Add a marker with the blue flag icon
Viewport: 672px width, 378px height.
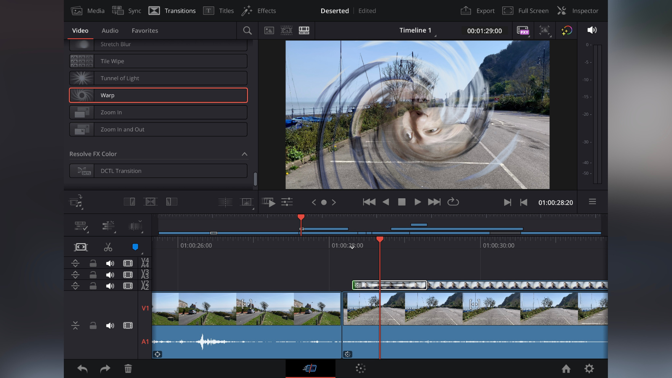pyautogui.click(x=135, y=247)
